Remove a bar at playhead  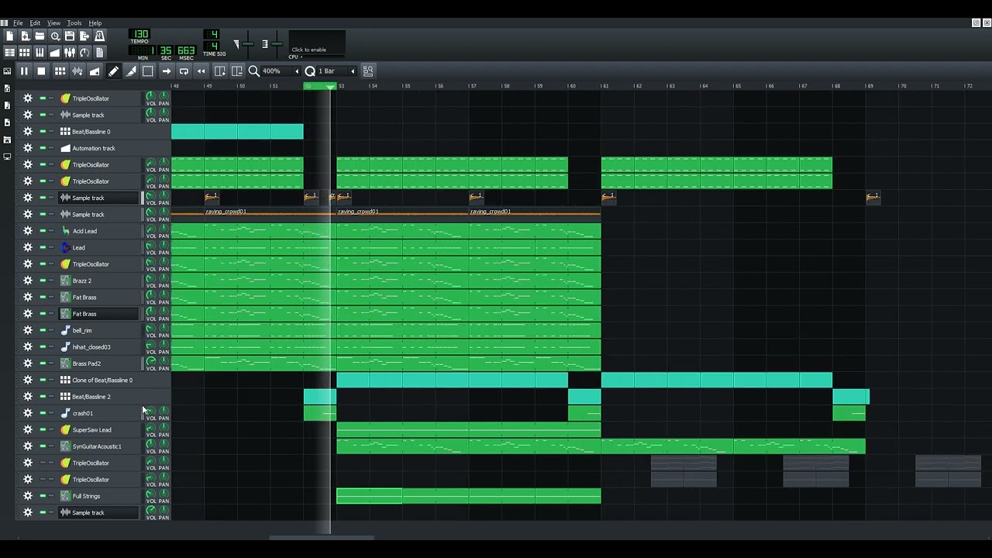coord(237,71)
